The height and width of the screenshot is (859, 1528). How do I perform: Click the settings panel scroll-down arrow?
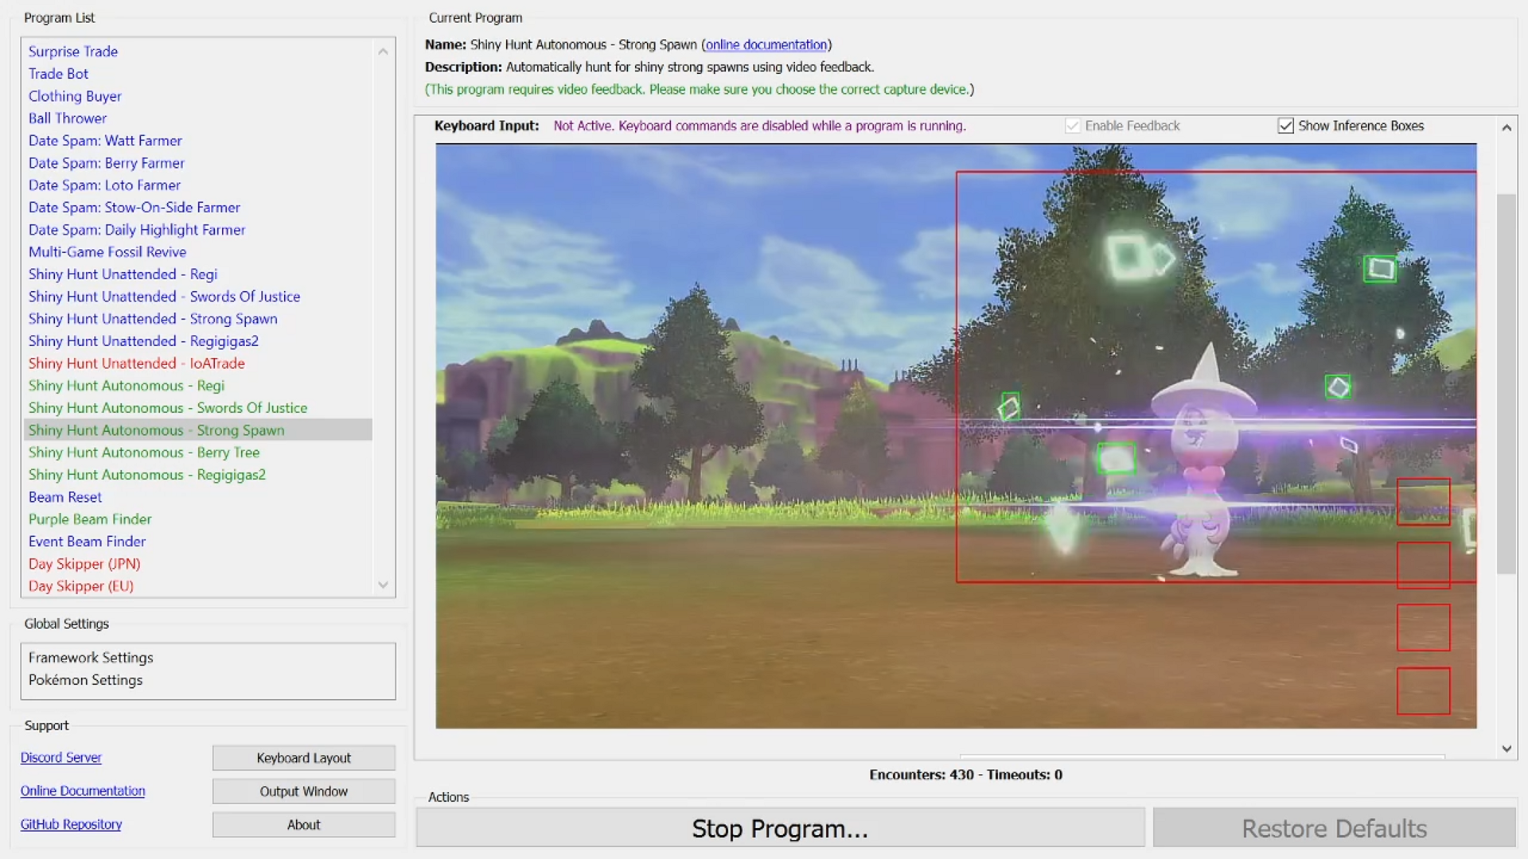(x=1506, y=748)
